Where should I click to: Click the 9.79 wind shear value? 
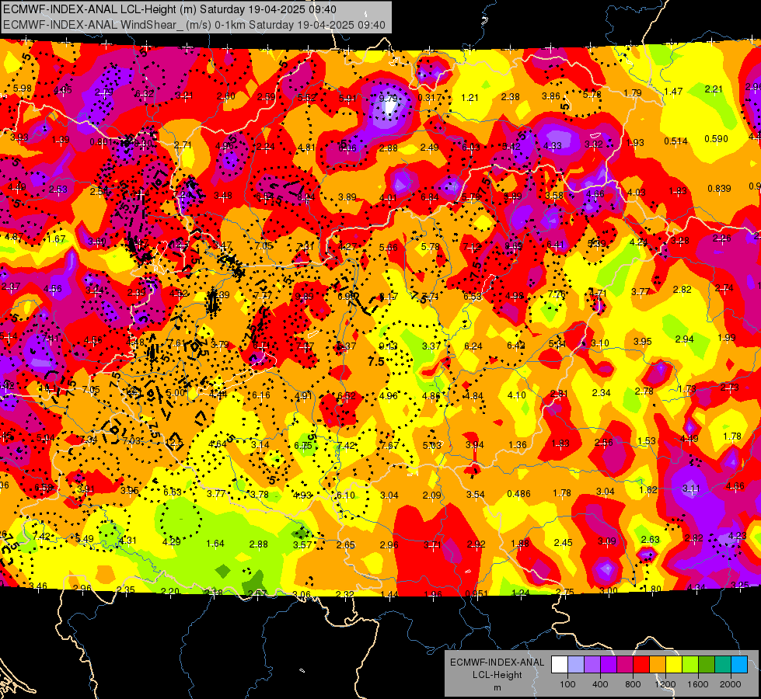click(388, 98)
